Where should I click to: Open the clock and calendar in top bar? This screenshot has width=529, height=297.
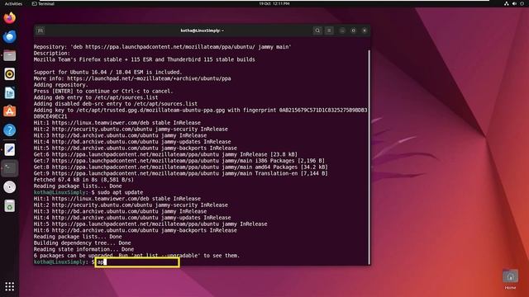[x=274, y=3]
